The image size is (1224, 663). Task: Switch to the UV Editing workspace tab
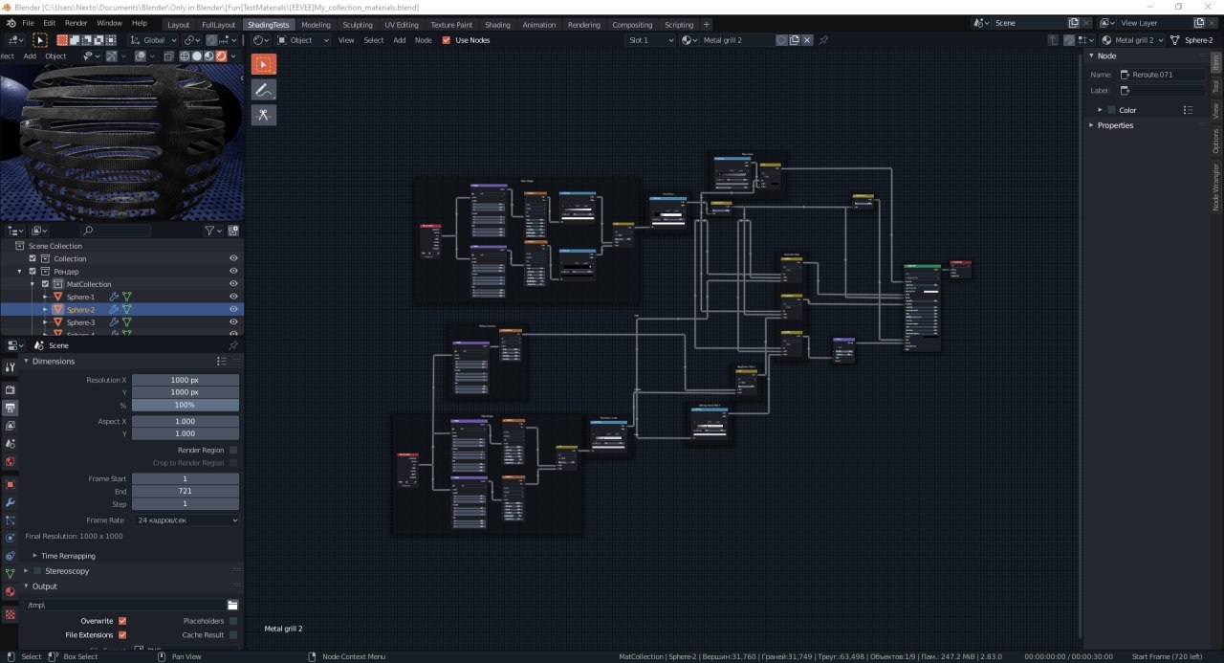pos(402,25)
